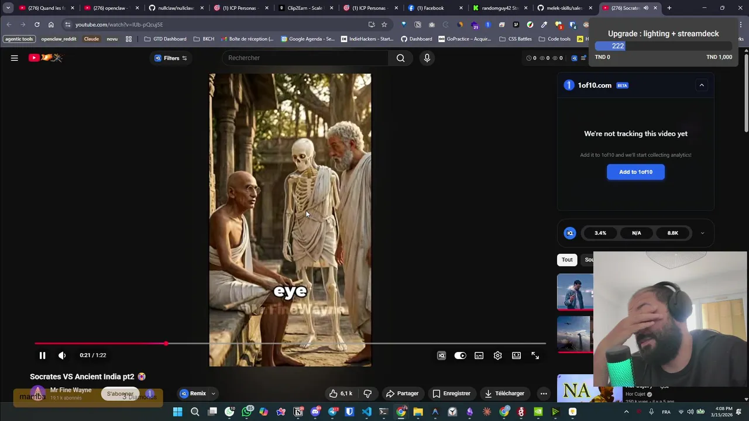The width and height of the screenshot is (749, 421).
Task: Open CSS Battles bookmark folder
Action: pos(516,39)
